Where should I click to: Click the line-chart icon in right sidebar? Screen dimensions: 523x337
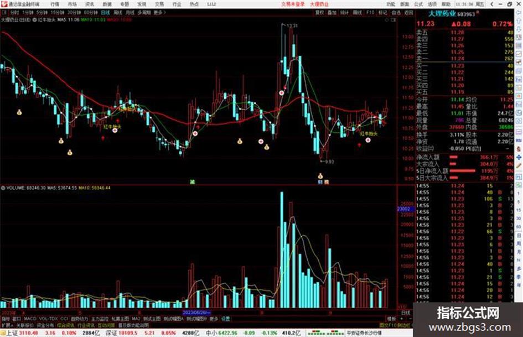coord(519,53)
